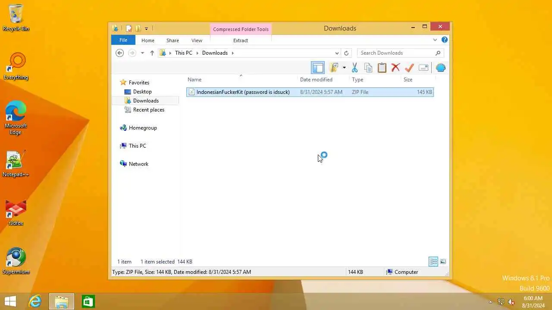Open the Help question mark icon

tap(445, 40)
